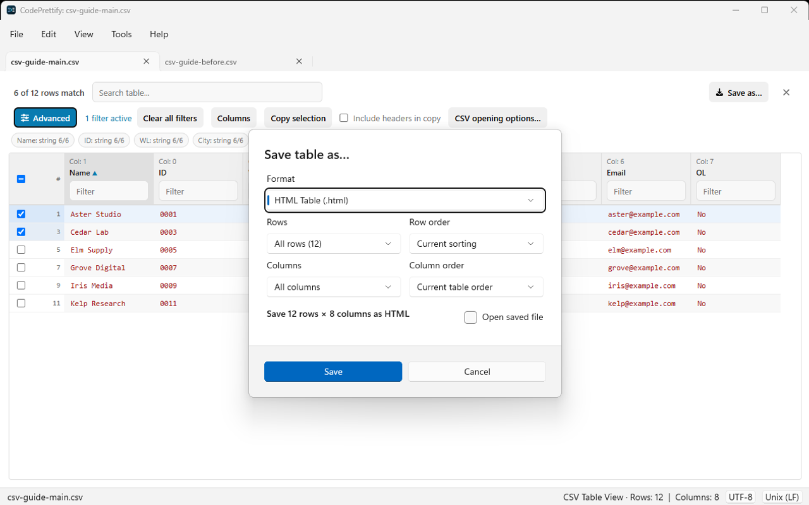Enable Open saved file checkbox

tap(470, 318)
